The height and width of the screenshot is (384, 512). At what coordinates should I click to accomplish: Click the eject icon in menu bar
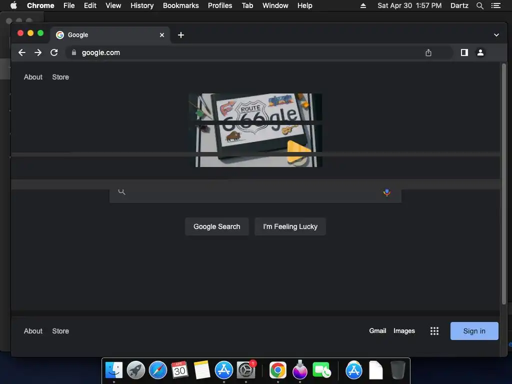[363, 5]
